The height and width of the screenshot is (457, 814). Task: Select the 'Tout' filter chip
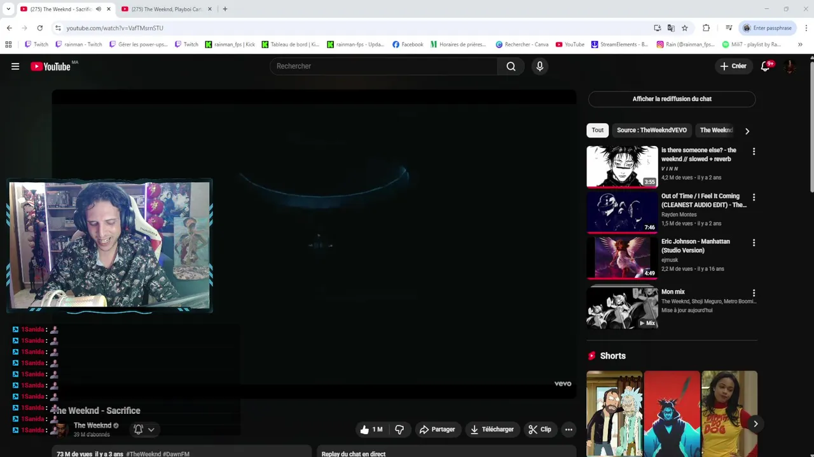click(598, 130)
